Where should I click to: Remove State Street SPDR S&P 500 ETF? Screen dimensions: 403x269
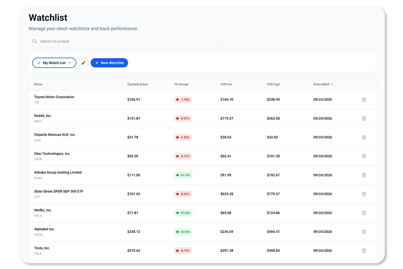click(x=364, y=194)
